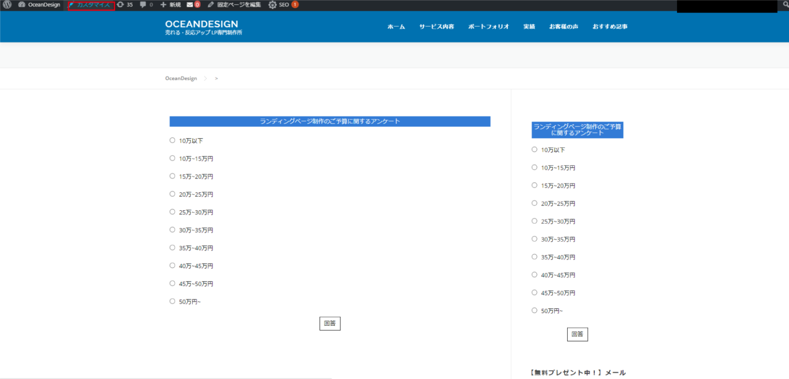
Task: Select 50万円~ in the main survey
Action: [x=172, y=301]
